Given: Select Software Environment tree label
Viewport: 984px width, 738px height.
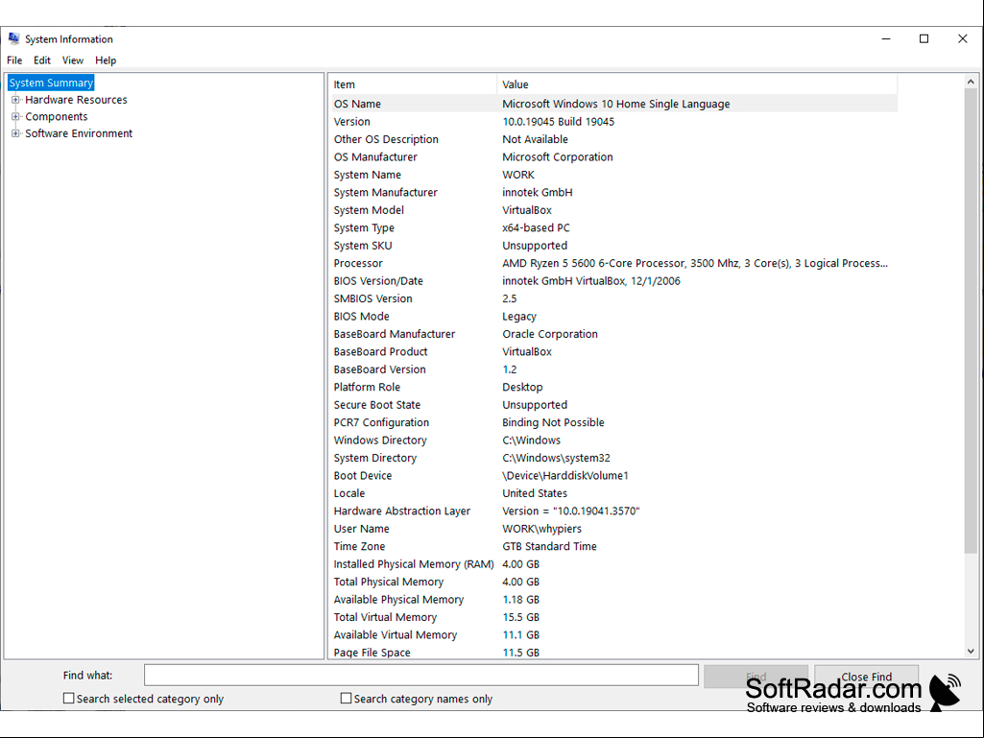Looking at the screenshot, I should pyautogui.click(x=79, y=133).
